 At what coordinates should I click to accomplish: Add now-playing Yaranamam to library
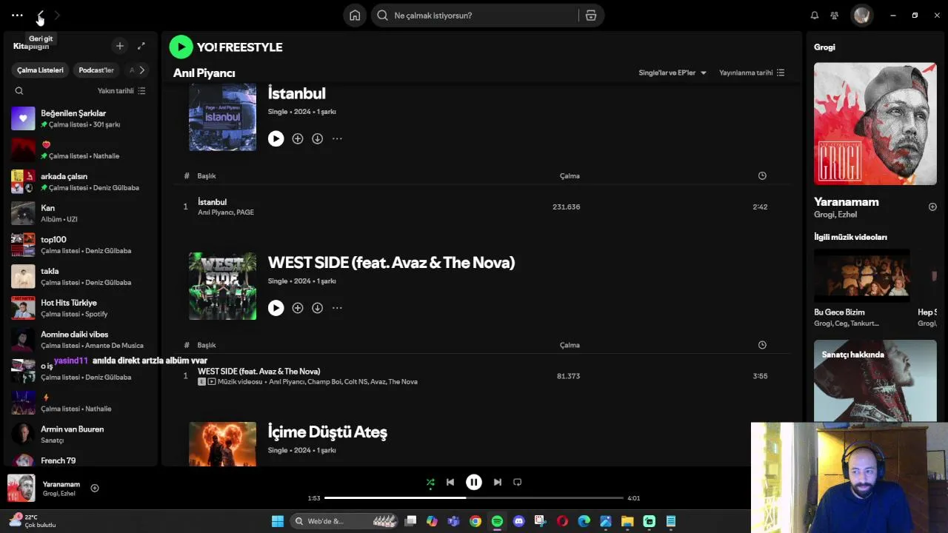(95, 488)
